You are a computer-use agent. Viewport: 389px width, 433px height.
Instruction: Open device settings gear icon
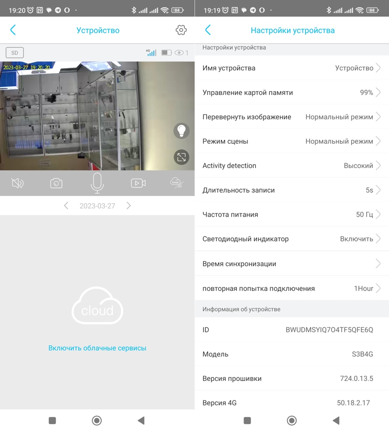pos(181,30)
